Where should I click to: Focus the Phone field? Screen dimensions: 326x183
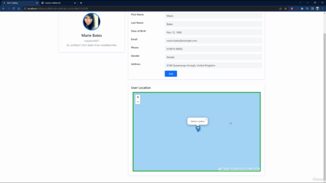pyautogui.click(x=213, y=49)
